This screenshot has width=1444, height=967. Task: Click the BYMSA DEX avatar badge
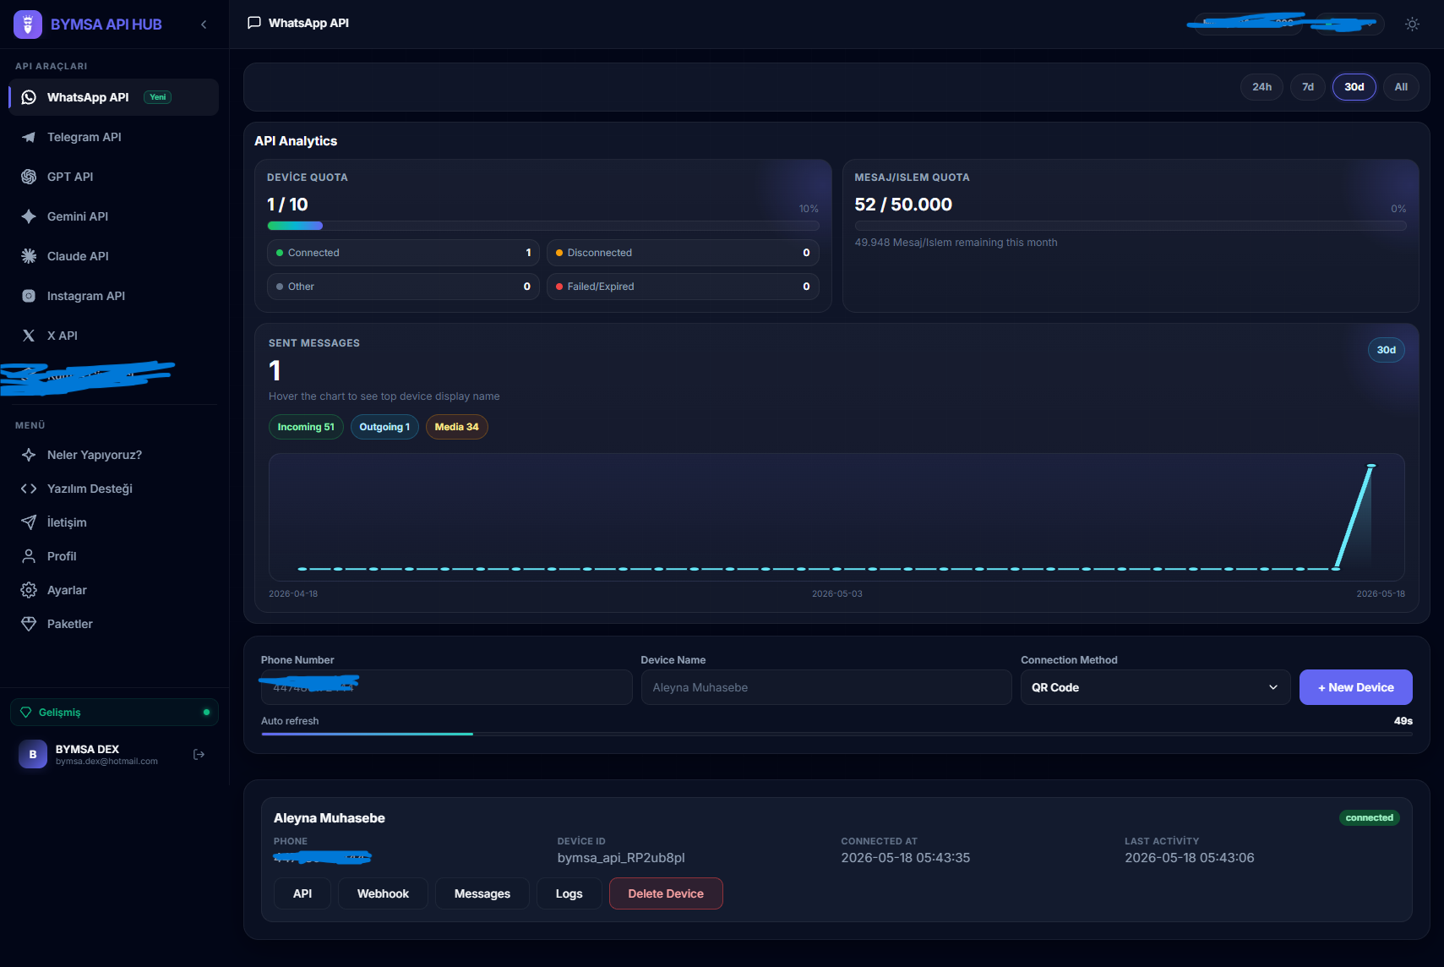[x=33, y=754]
